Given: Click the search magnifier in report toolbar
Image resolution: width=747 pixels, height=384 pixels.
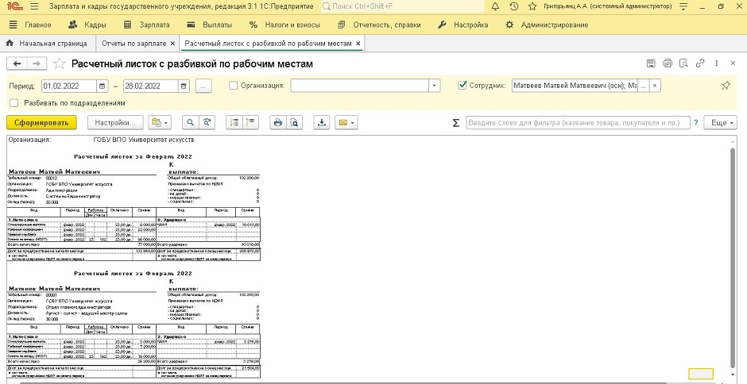Looking at the screenshot, I should [190, 123].
